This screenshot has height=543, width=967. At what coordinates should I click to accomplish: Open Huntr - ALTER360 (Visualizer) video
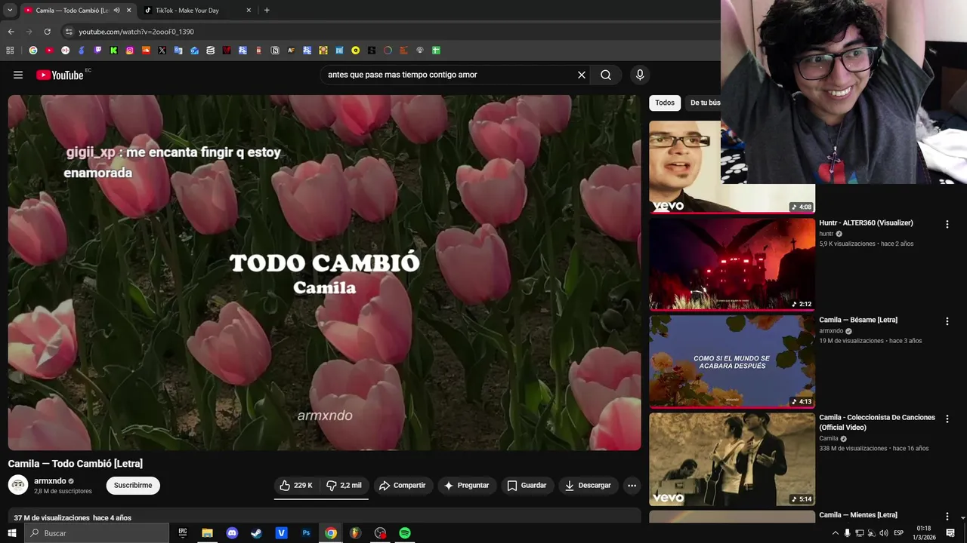866,222
